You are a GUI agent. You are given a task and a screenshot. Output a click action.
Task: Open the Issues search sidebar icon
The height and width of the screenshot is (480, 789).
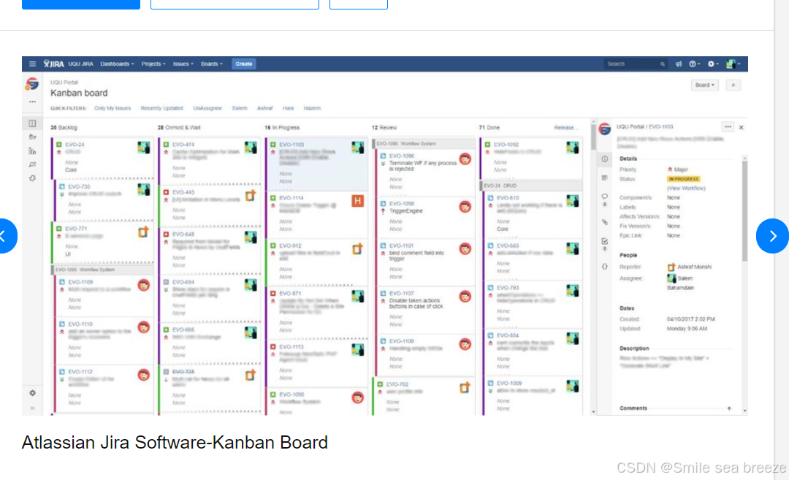32,164
